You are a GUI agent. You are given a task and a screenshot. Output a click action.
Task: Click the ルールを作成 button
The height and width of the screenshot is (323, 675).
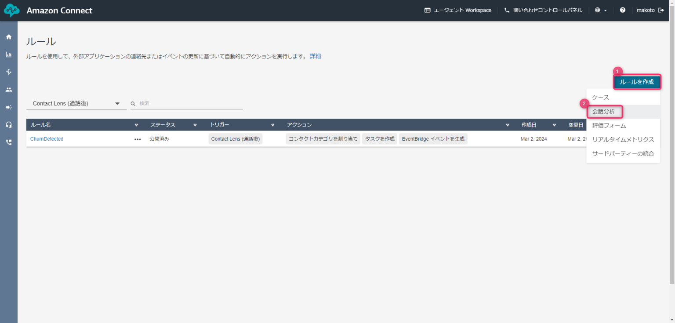click(637, 82)
